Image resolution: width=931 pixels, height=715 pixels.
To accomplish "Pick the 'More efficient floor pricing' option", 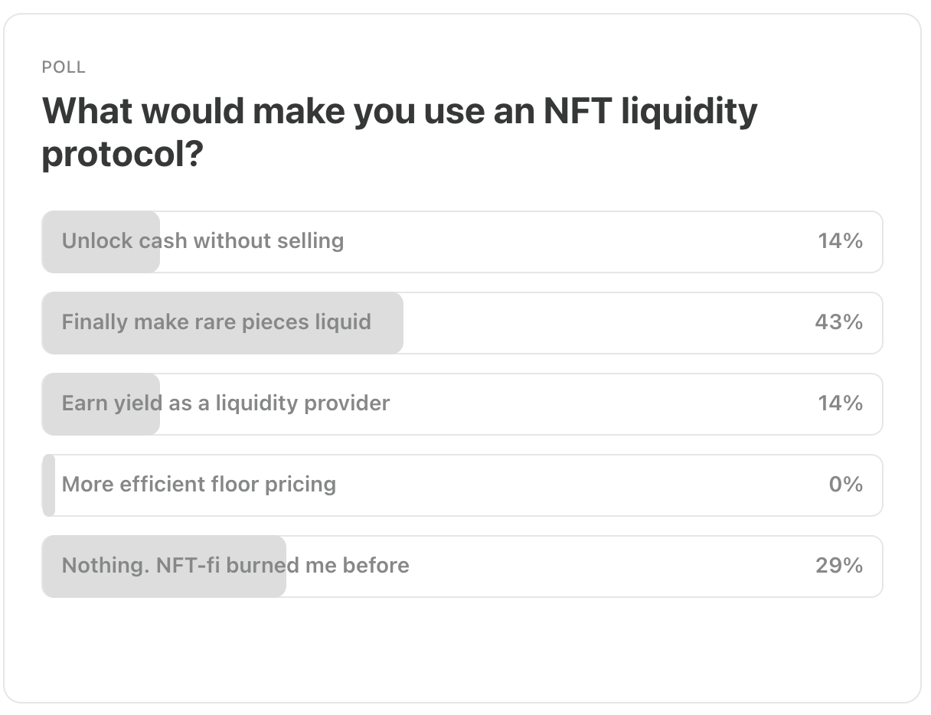I will [x=462, y=485].
